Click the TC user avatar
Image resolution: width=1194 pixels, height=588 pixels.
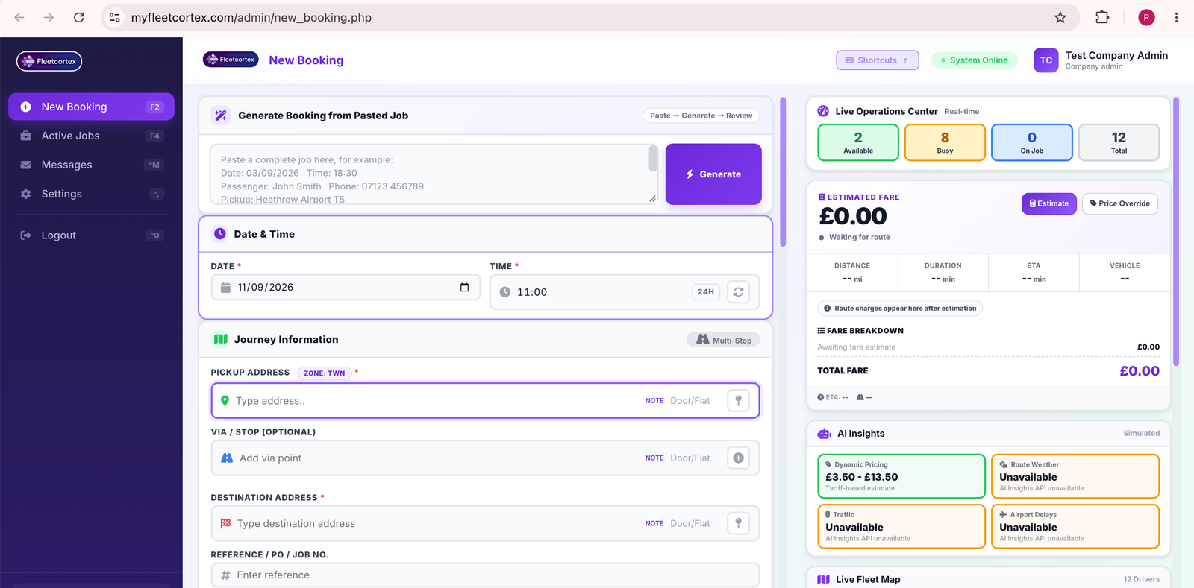pos(1046,60)
